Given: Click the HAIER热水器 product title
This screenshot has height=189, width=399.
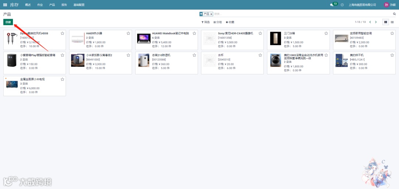Looking at the screenshot, I should pos(94,33).
